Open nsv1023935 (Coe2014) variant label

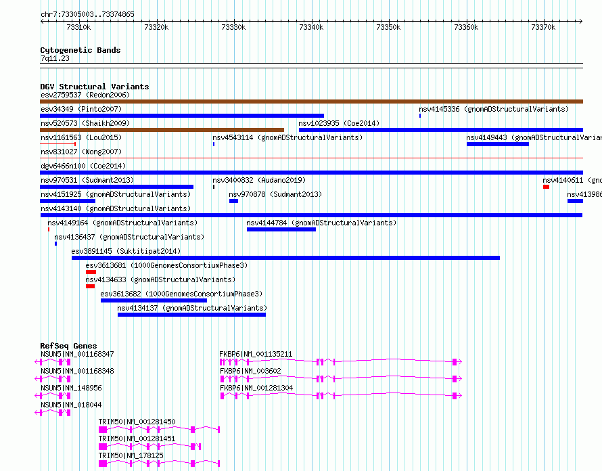[339, 123]
